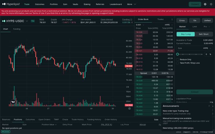Click the percent input box next to the slider
The width and height of the screenshot is (215, 134).
coord(209,54)
